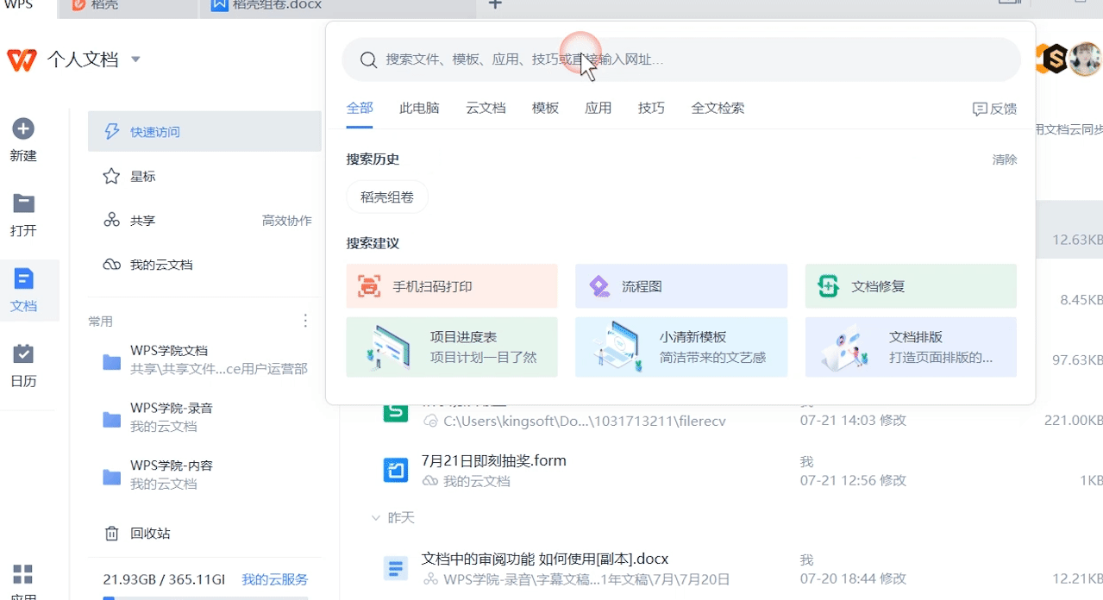Viewport: 1103px width, 600px height.
Task: Open the 项目进度表 suggestion card
Action: point(452,347)
